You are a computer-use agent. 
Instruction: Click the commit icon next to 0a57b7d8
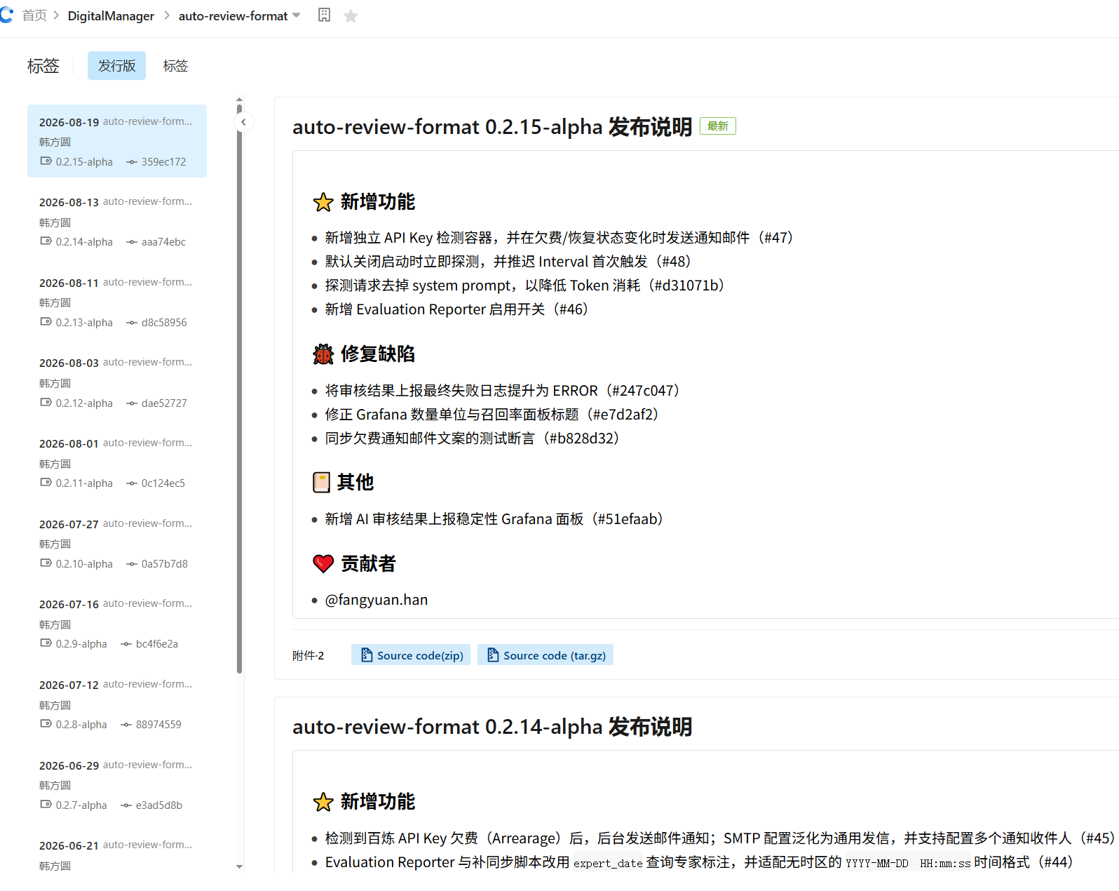[131, 564]
